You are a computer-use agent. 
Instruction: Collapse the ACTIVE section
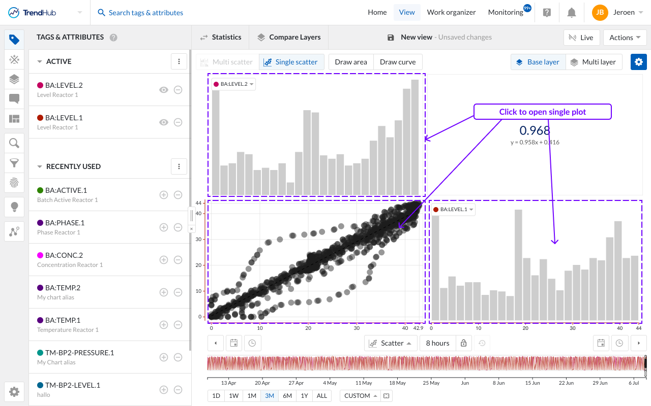pos(40,61)
